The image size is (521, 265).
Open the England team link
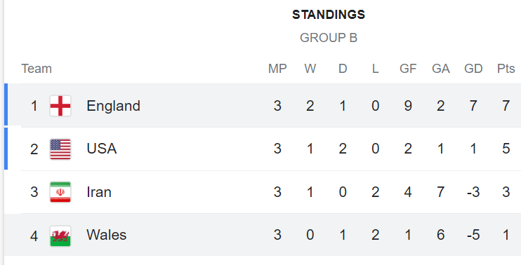tap(113, 106)
